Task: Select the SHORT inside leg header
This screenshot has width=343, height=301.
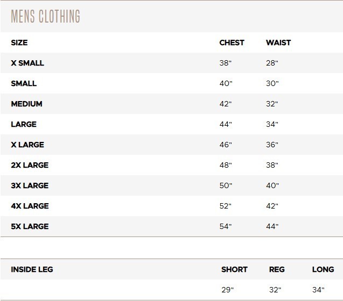Action: (x=234, y=269)
